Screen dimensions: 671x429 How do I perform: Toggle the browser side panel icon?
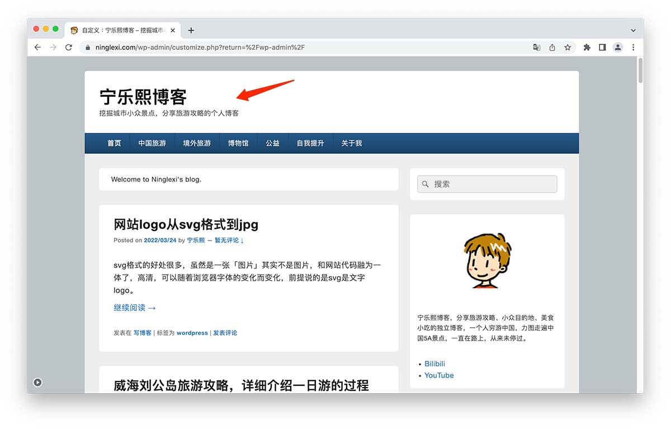point(602,48)
